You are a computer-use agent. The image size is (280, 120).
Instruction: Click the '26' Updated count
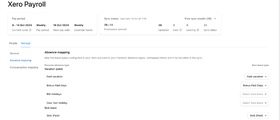coord(160,25)
